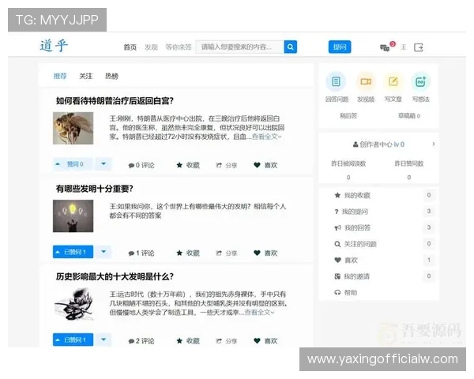
Task: Switch to 关注 tab
Action: [85, 76]
